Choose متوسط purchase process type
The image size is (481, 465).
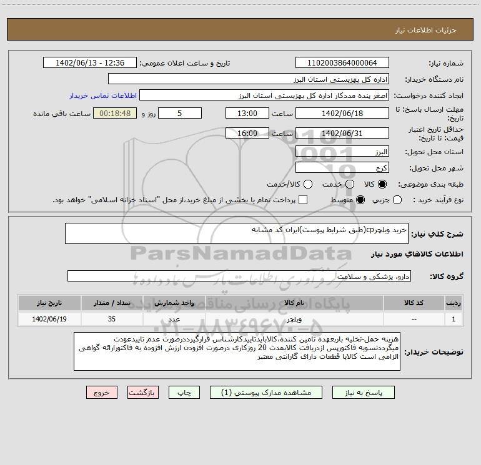[360, 200]
